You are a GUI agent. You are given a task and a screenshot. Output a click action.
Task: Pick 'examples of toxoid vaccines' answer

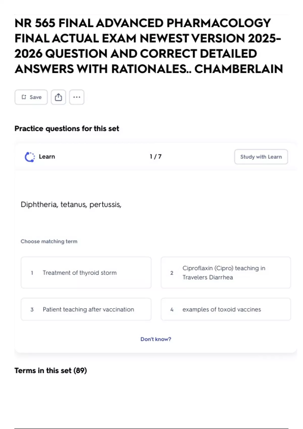tap(226, 309)
